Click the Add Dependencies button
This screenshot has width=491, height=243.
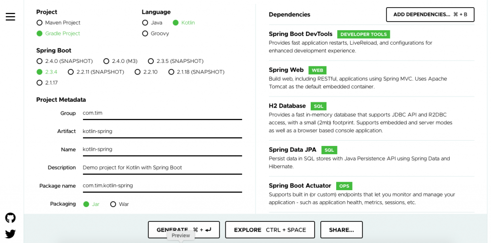pyautogui.click(x=430, y=14)
